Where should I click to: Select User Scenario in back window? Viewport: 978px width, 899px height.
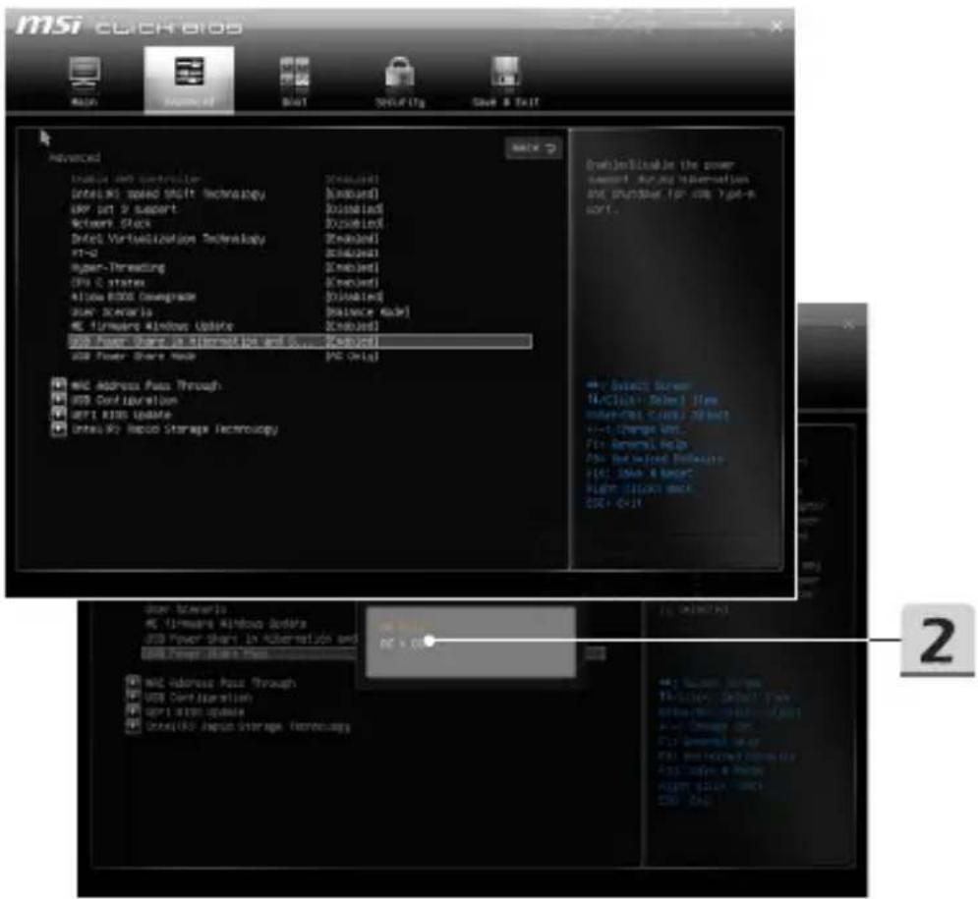(x=185, y=609)
